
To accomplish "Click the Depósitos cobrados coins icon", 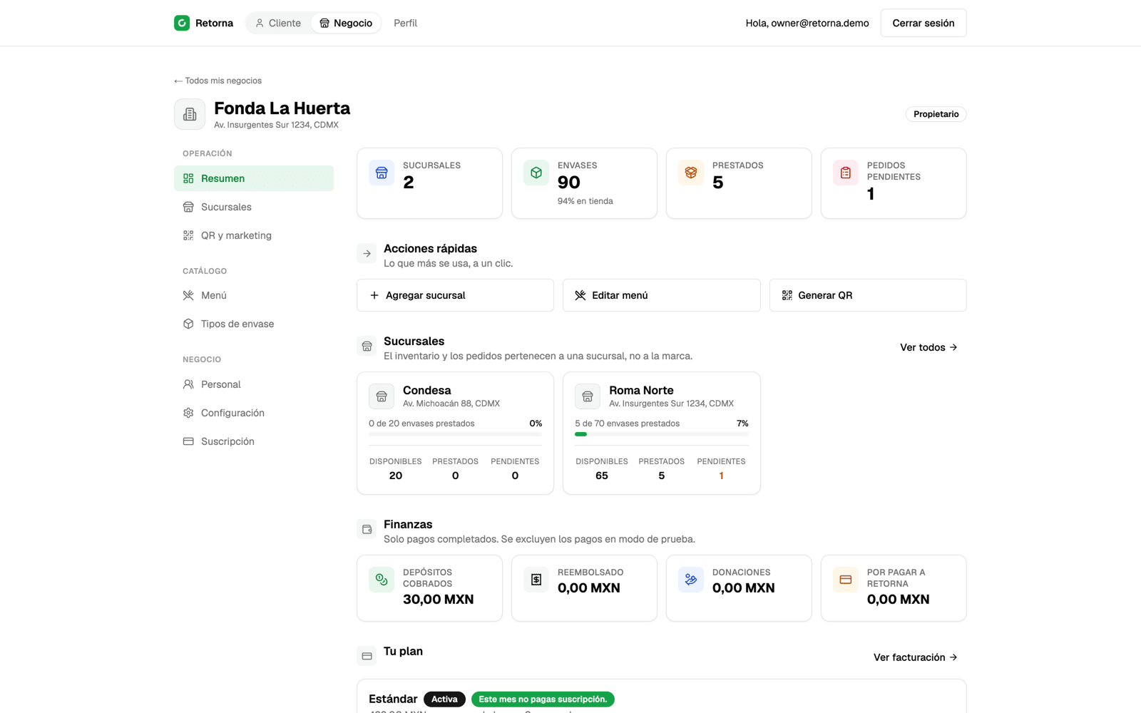I will tap(382, 580).
